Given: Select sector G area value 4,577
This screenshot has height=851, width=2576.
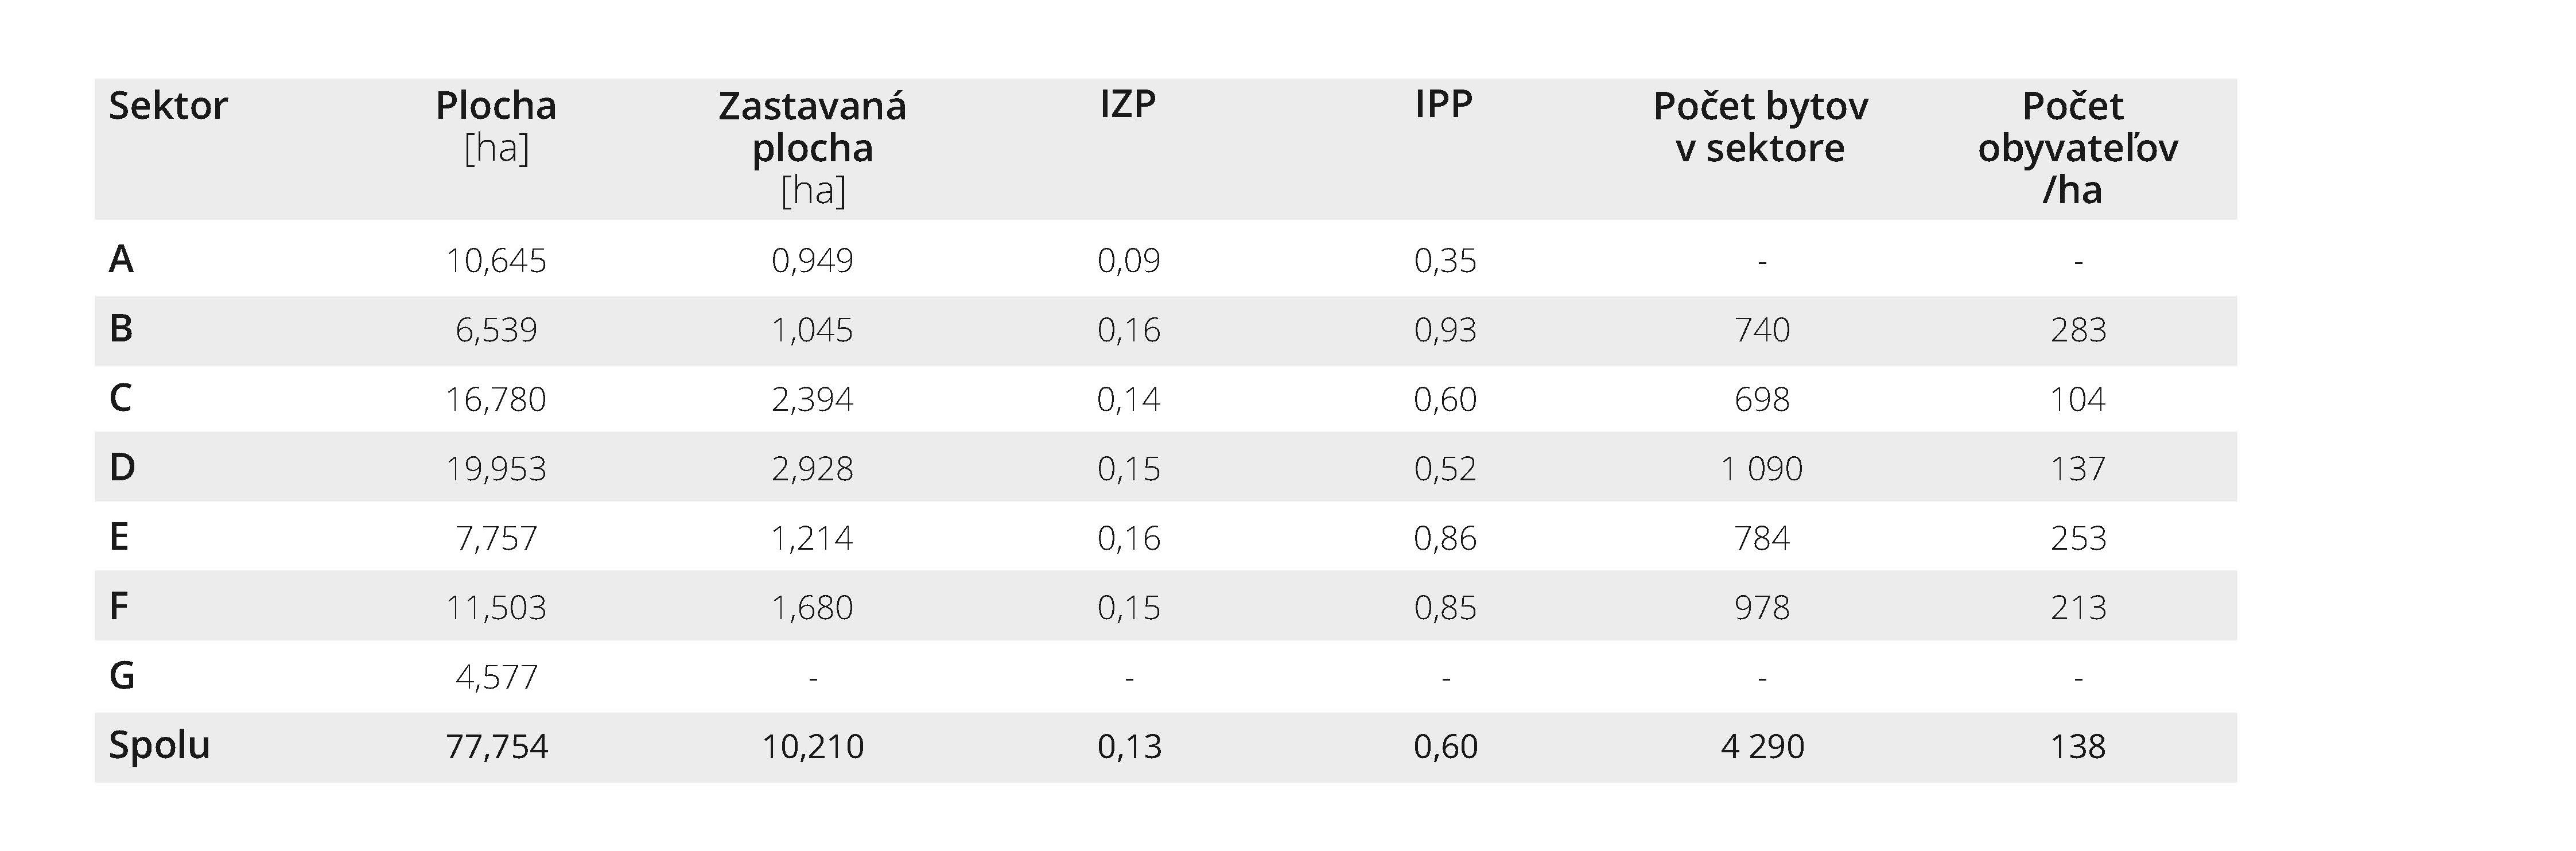Looking at the screenshot, I should (496, 678).
